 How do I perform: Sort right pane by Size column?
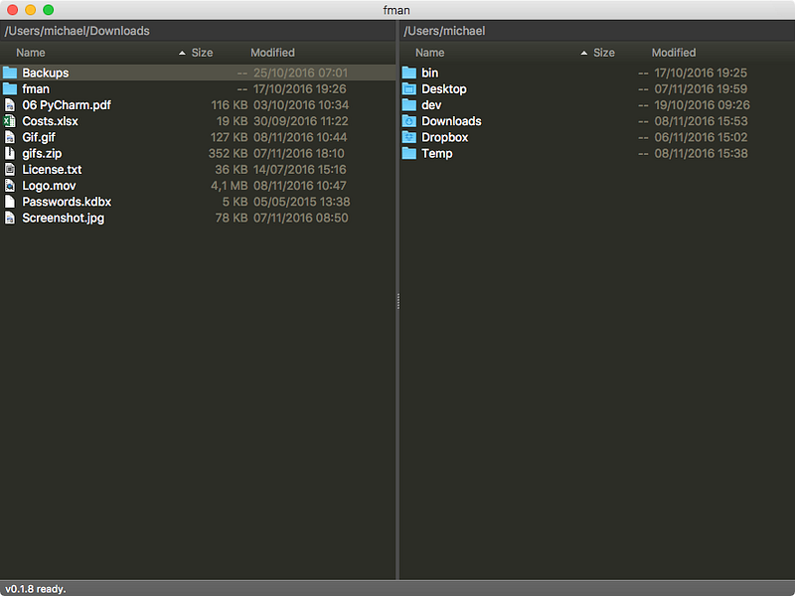[604, 53]
